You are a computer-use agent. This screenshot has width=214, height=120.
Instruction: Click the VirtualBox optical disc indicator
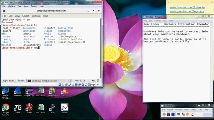[63, 85]
